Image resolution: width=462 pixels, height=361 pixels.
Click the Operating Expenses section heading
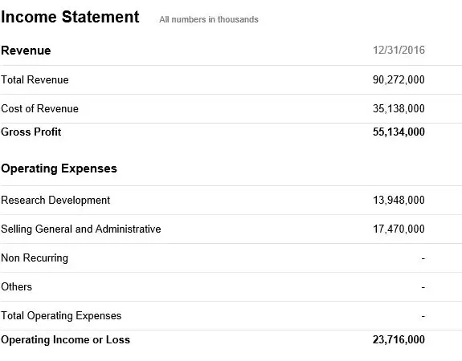click(59, 168)
